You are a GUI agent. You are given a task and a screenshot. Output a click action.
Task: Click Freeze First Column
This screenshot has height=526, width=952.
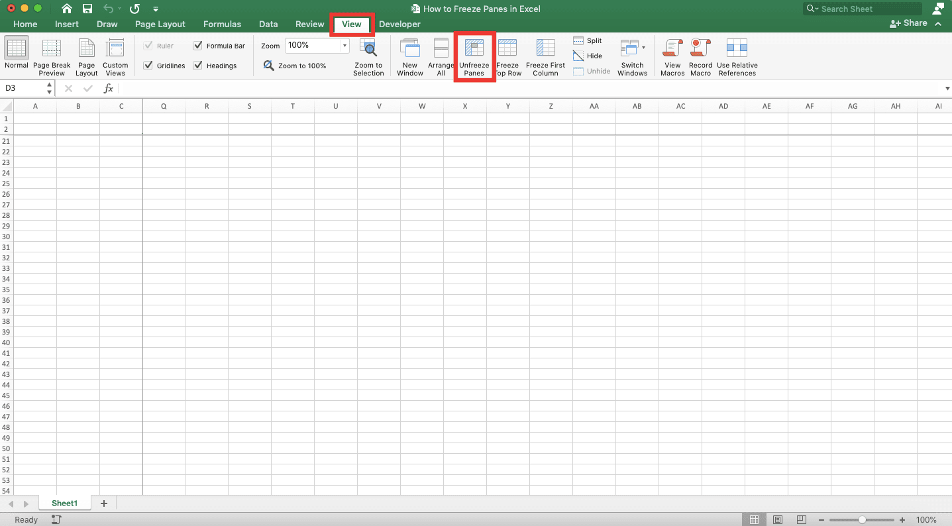pos(546,58)
